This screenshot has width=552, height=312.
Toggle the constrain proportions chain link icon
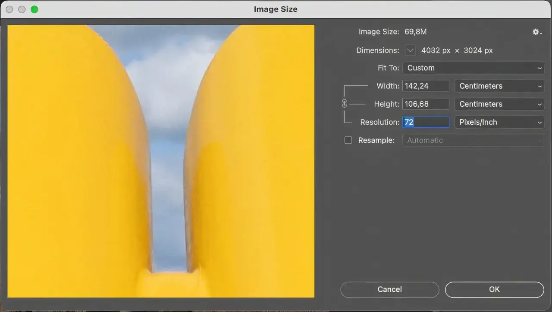click(344, 104)
